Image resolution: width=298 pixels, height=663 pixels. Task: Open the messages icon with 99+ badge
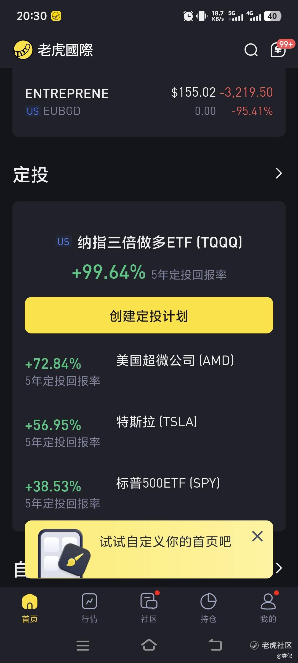pos(278,50)
